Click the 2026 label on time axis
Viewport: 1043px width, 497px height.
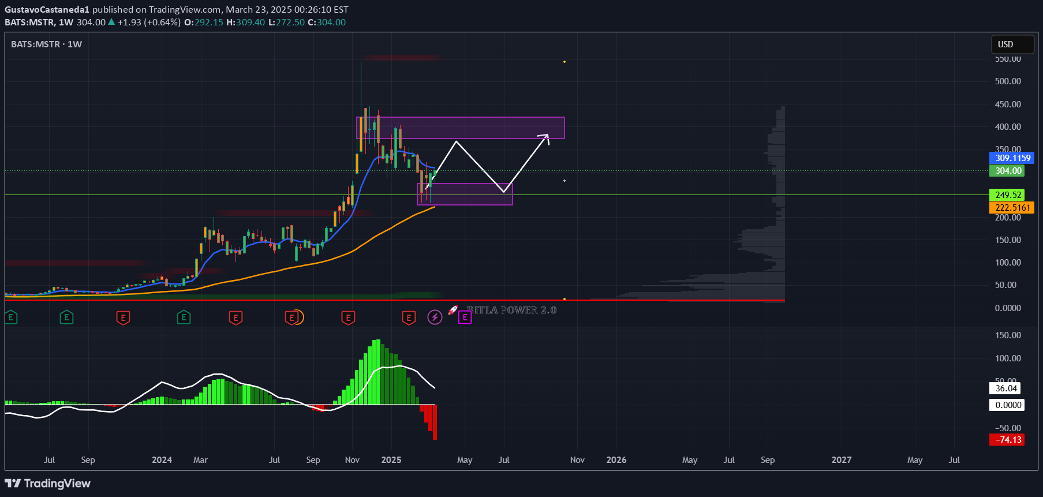coord(616,459)
